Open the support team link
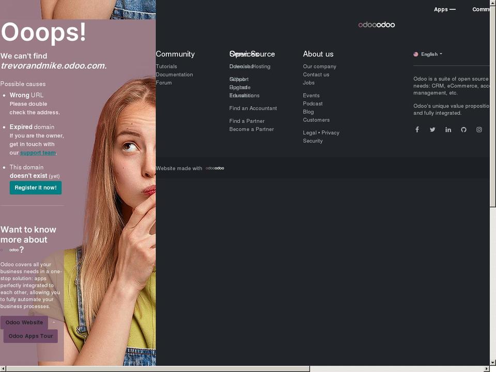This screenshot has width=496, height=372. (x=38, y=153)
